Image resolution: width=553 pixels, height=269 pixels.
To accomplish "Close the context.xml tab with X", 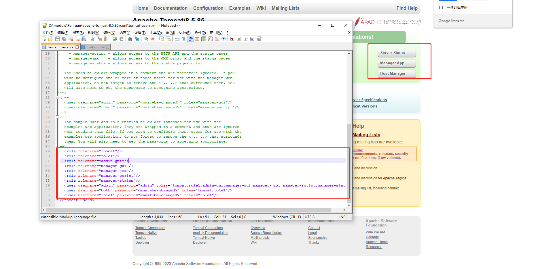I will coord(108,47).
